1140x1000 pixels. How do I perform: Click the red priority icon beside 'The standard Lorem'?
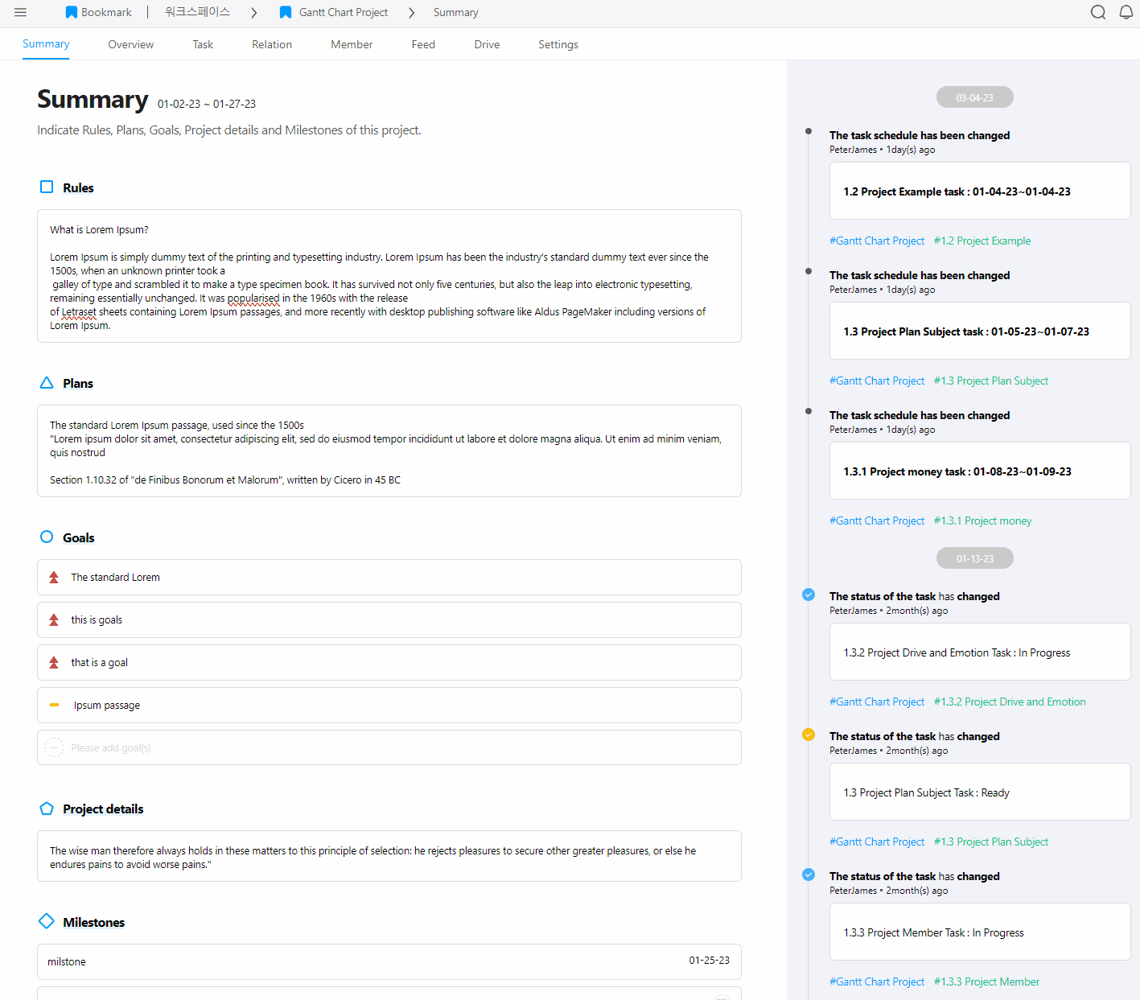tap(54, 578)
